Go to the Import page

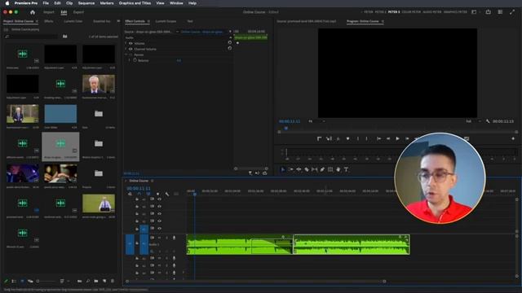click(x=49, y=12)
